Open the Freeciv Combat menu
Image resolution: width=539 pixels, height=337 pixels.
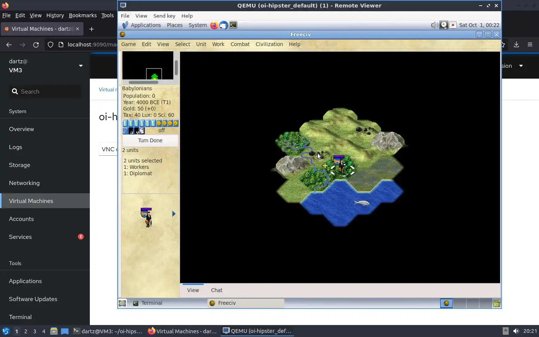pyautogui.click(x=240, y=44)
